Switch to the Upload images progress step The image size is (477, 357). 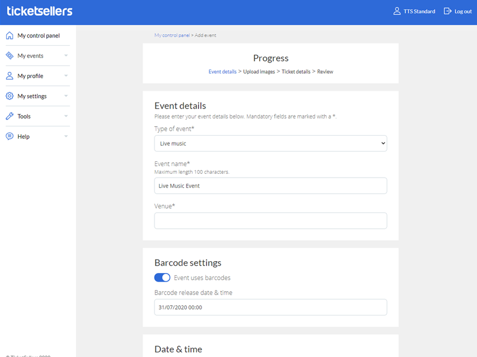pos(259,71)
